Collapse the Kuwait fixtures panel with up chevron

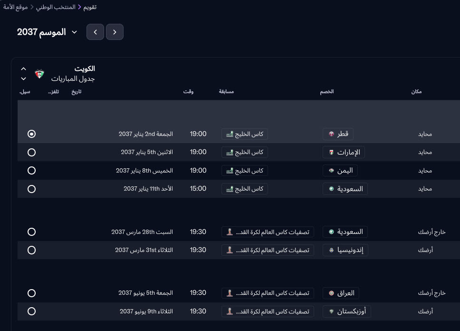click(x=23, y=69)
